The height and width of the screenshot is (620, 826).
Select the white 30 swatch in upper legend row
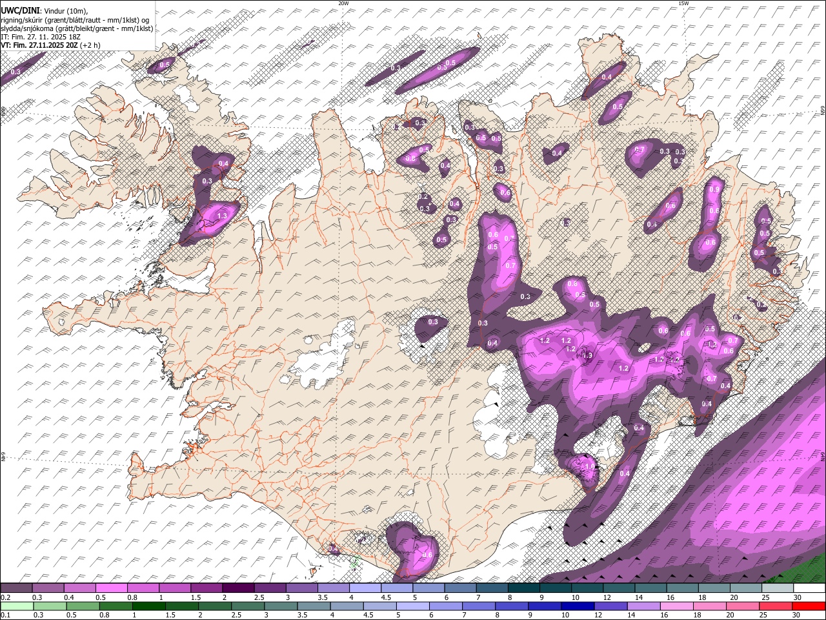tap(809, 588)
